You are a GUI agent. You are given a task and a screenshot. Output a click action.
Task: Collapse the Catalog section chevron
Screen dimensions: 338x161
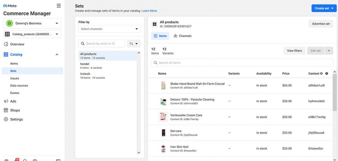click(57, 55)
